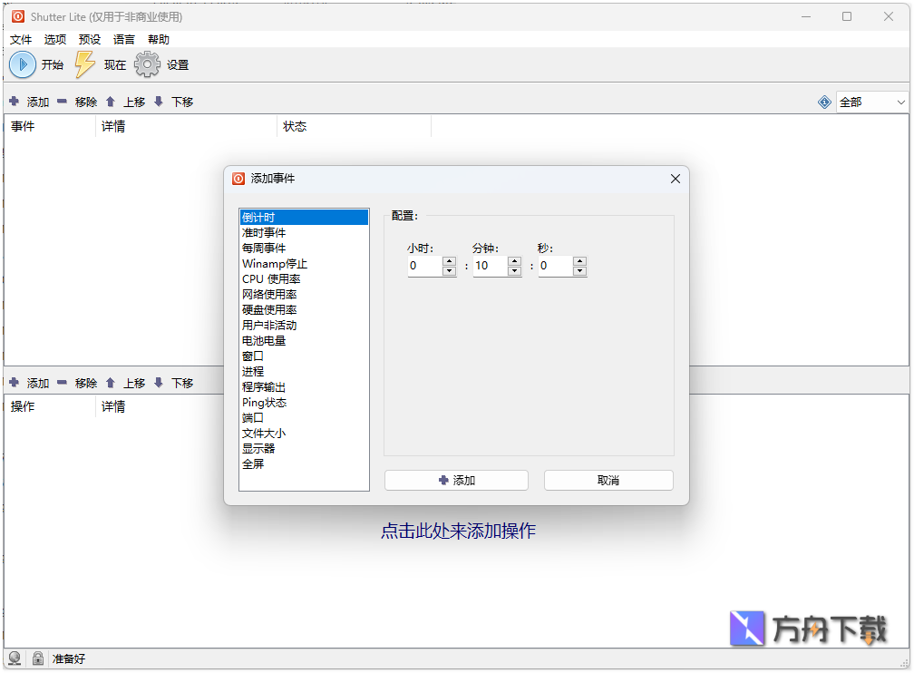Select the CPU 使用率 event type
Viewport: 914px width, 673px height.
click(x=272, y=278)
